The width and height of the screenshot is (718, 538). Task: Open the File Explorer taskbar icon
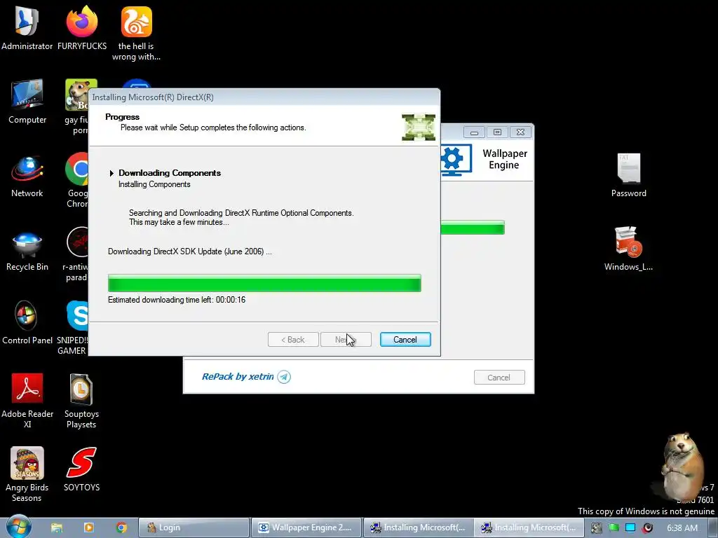click(56, 527)
